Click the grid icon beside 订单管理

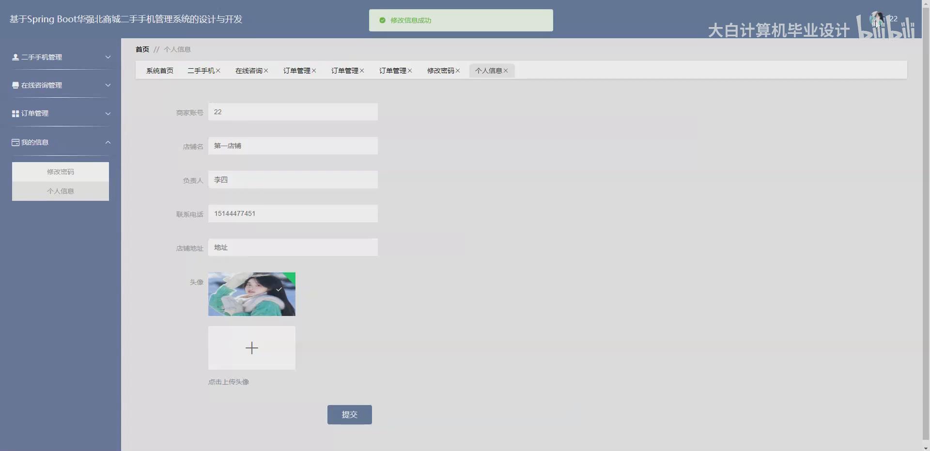(15, 113)
